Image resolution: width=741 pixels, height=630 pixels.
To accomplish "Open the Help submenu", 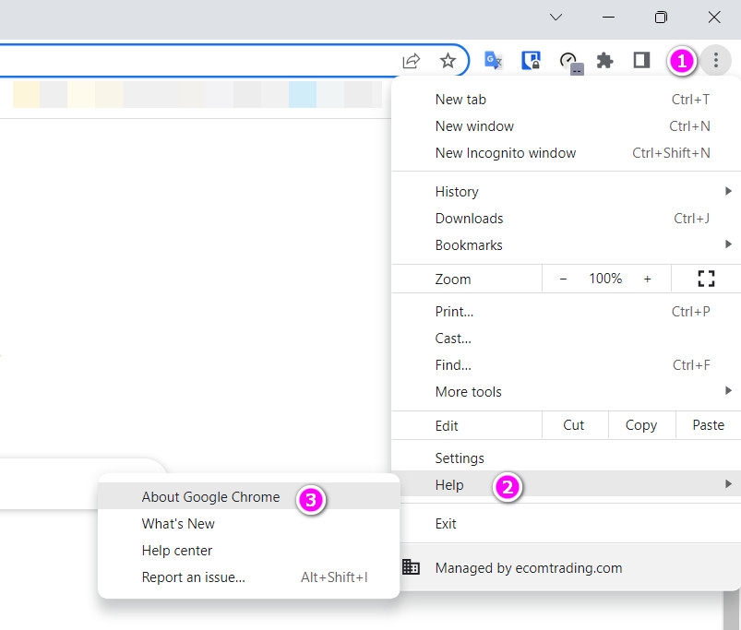I will click(448, 484).
